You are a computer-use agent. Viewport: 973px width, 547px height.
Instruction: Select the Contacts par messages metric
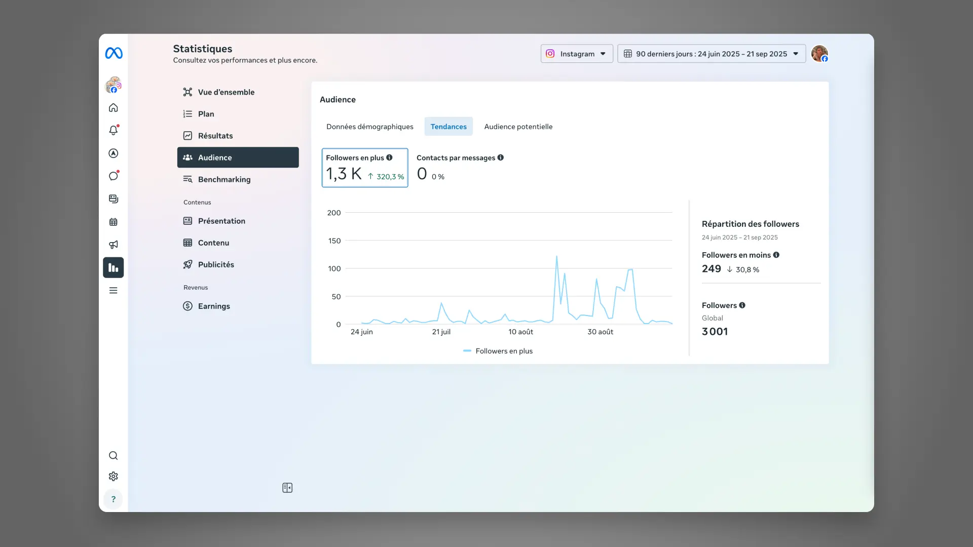pos(459,168)
